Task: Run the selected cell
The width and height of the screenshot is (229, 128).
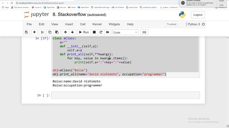Action: click(84, 32)
